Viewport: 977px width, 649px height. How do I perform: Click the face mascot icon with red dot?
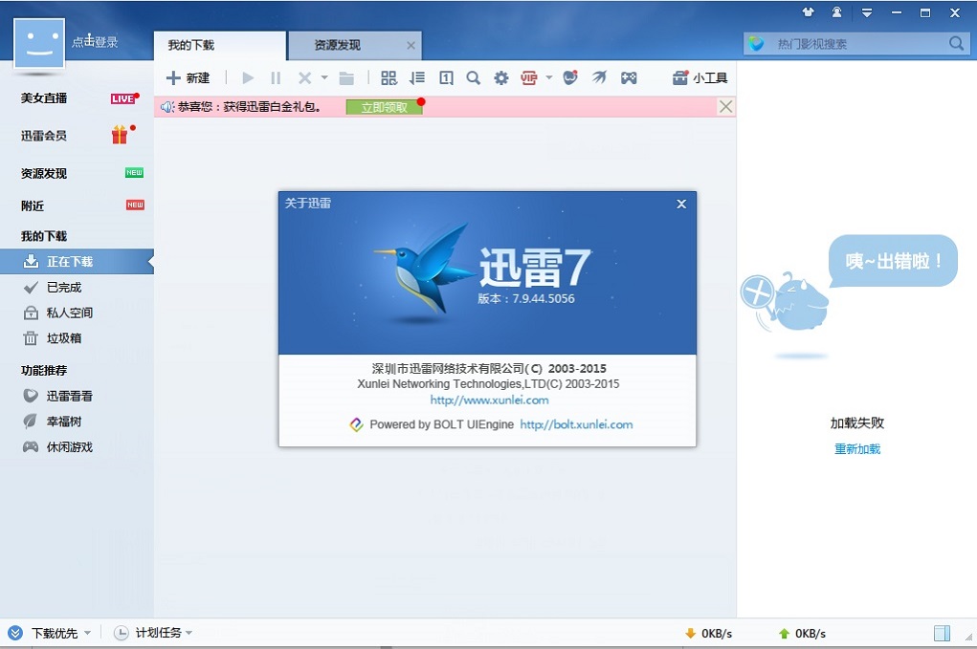(x=570, y=77)
